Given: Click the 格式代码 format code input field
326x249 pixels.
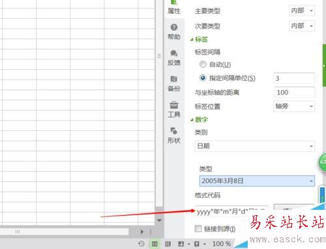Looking at the screenshot, I should pos(231,211).
